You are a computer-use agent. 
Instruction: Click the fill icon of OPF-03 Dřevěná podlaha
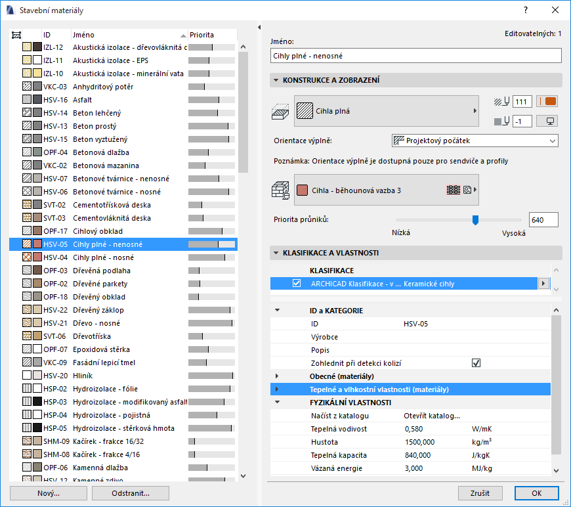point(27,270)
